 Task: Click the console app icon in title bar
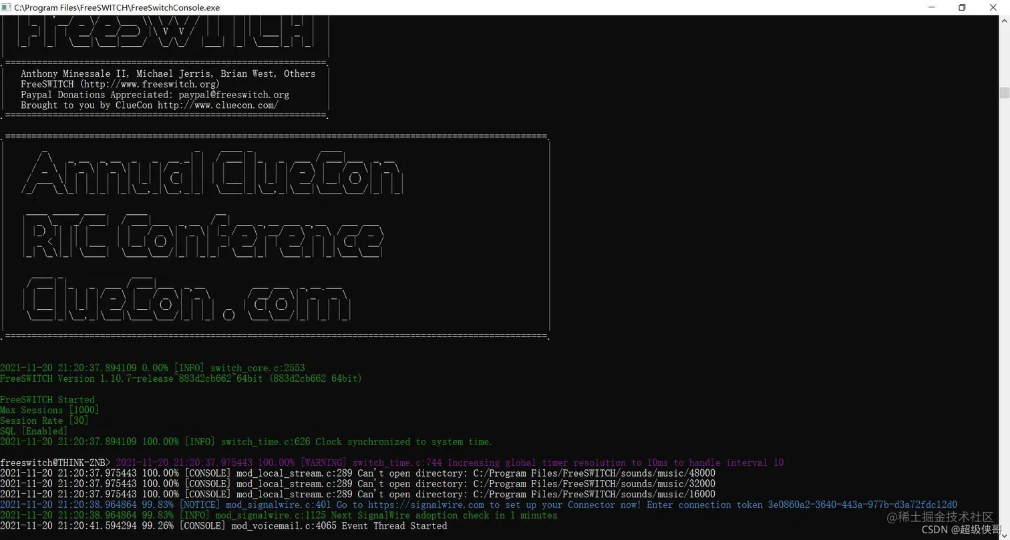(7, 7)
